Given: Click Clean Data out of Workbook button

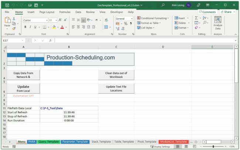Looking at the screenshot, I should click(x=116, y=75).
